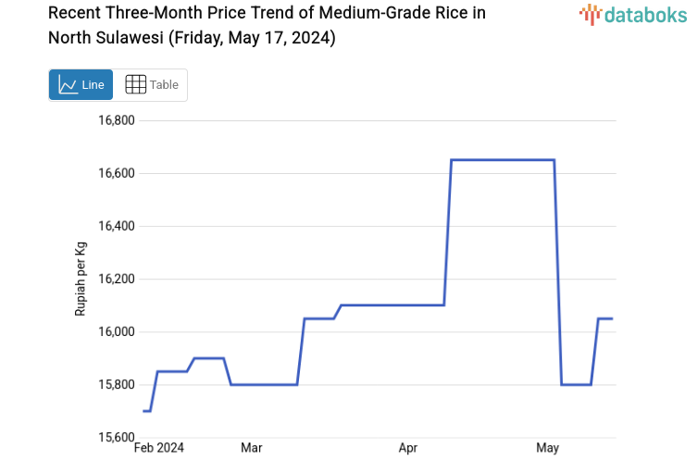The image size is (697, 461).
Task: Click the table grid icon
Action: [x=135, y=85]
